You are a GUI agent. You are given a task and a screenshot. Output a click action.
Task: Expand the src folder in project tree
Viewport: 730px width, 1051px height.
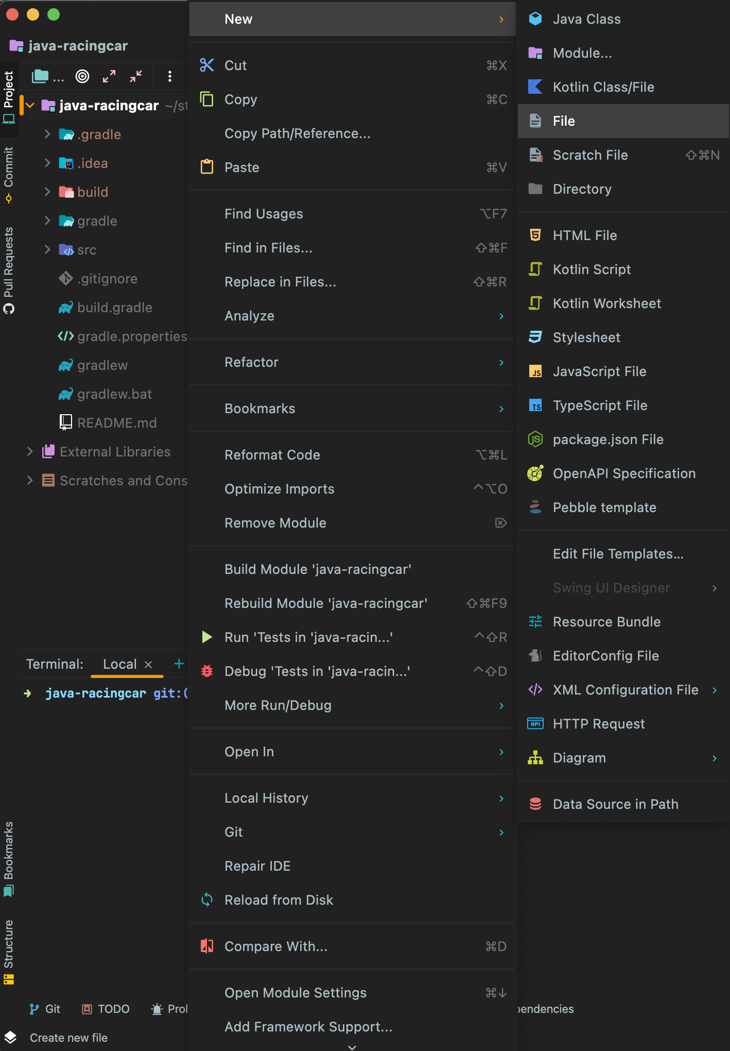pos(47,250)
